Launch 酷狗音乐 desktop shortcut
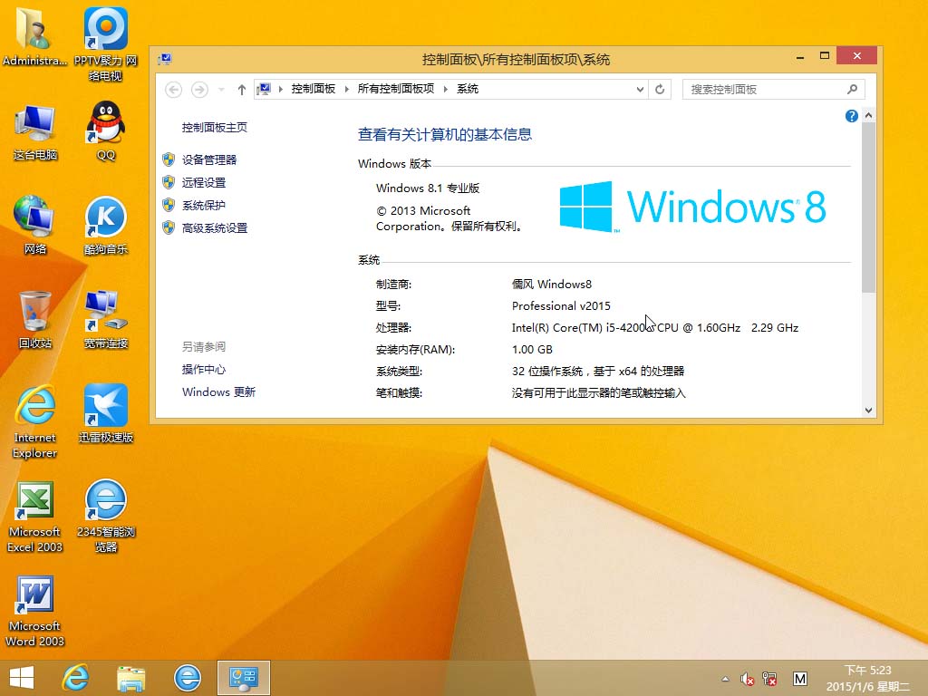 [x=105, y=226]
